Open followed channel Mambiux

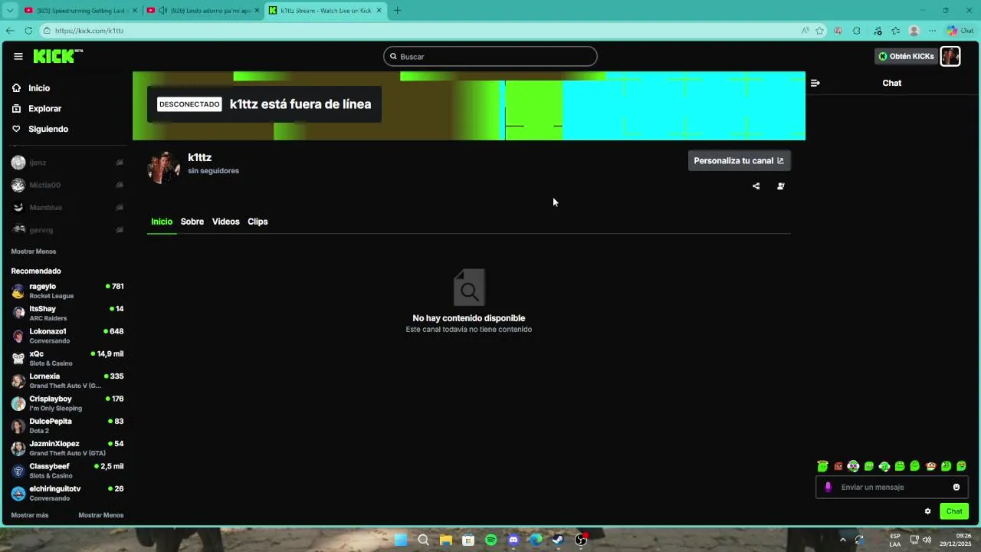[67, 207]
